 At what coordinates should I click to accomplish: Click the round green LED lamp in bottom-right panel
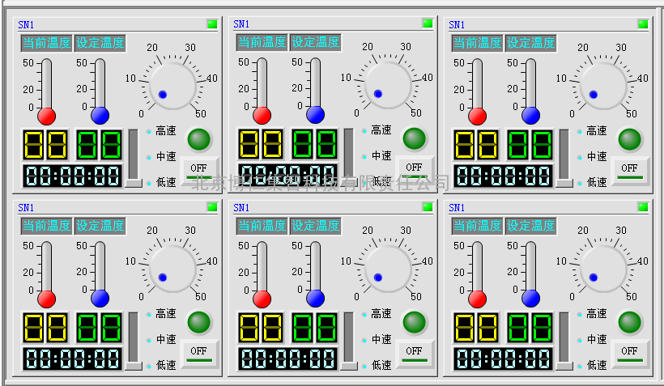pos(629,322)
